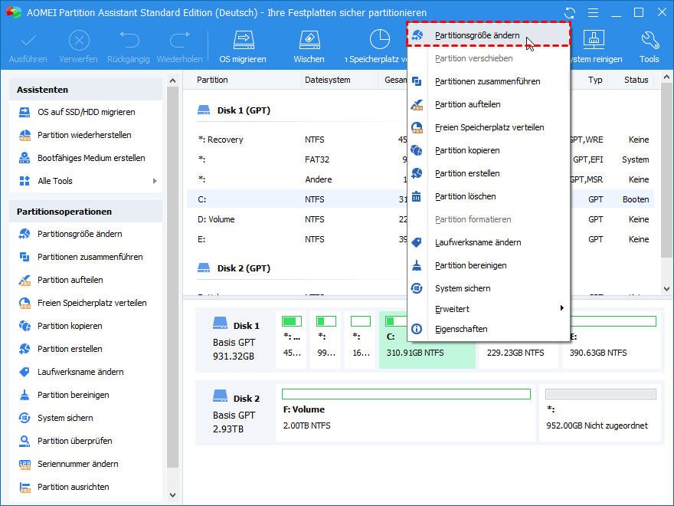Image resolution: width=674 pixels, height=506 pixels.
Task: Click up arrow of left sidebar scrollbar
Action: click(x=173, y=80)
